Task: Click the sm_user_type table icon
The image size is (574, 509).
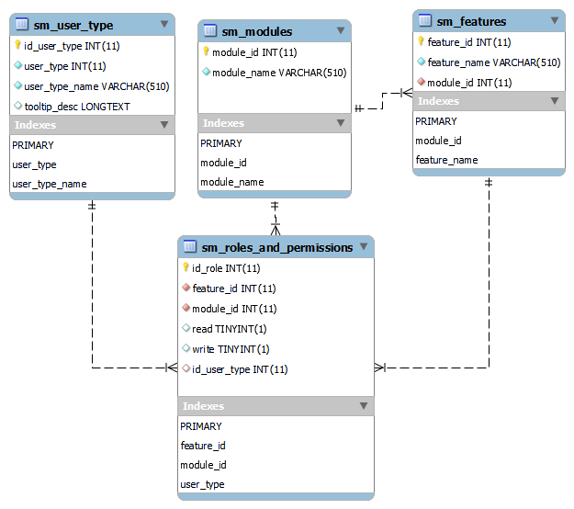Action: point(22,25)
